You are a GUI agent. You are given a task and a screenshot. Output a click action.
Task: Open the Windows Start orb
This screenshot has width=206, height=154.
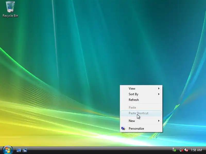8,150
